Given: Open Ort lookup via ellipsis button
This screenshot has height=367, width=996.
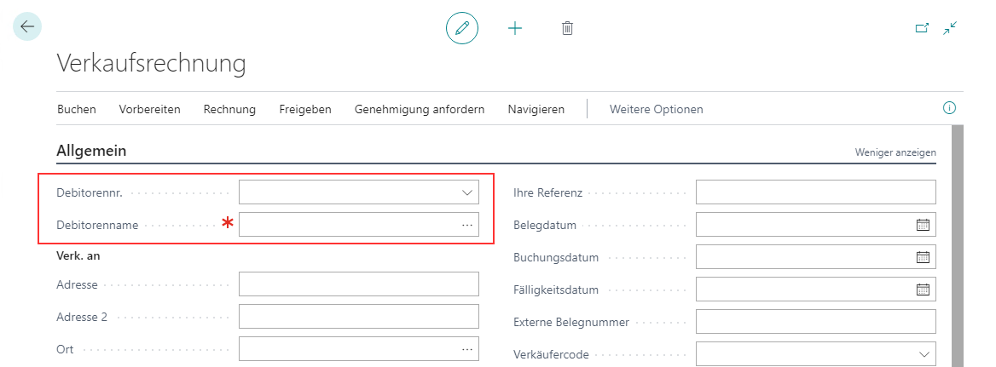Looking at the screenshot, I should pyautogui.click(x=467, y=348).
